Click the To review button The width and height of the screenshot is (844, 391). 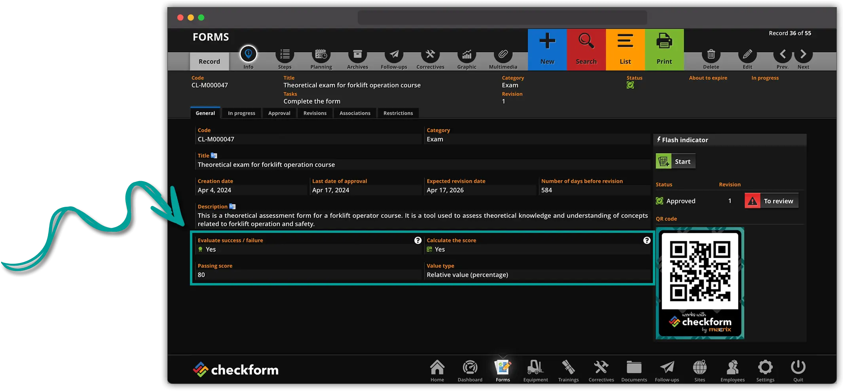click(772, 201)
